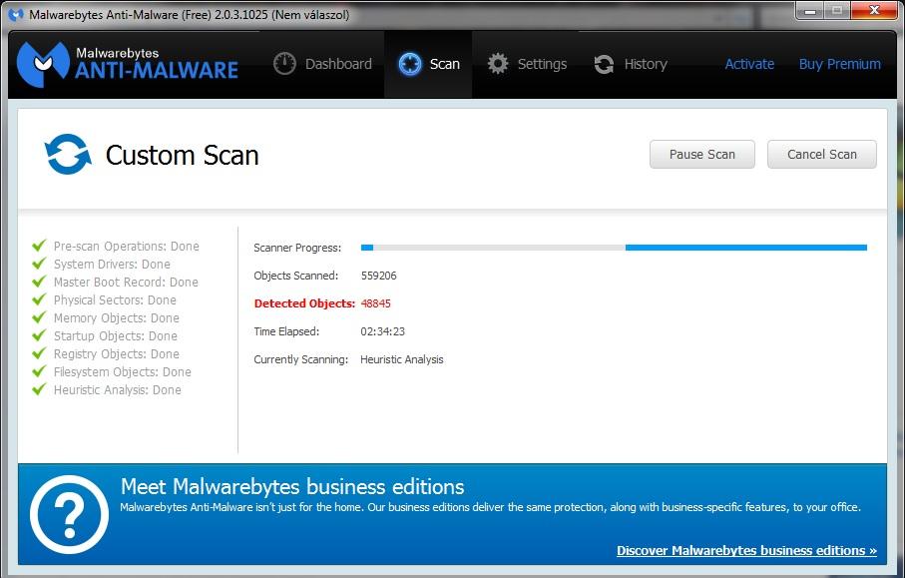Click the Scanner Progress bar
The height and width of the screenshot is (578, 905).
[614, 248]
